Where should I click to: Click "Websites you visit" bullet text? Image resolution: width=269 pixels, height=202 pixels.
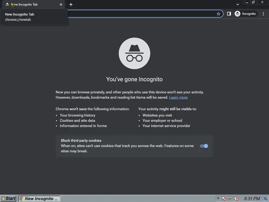[157, 115]
